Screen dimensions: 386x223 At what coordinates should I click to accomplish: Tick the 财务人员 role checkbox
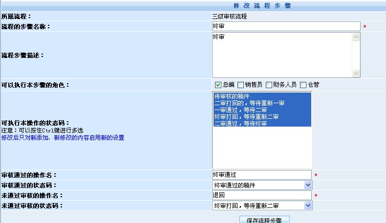269,85
